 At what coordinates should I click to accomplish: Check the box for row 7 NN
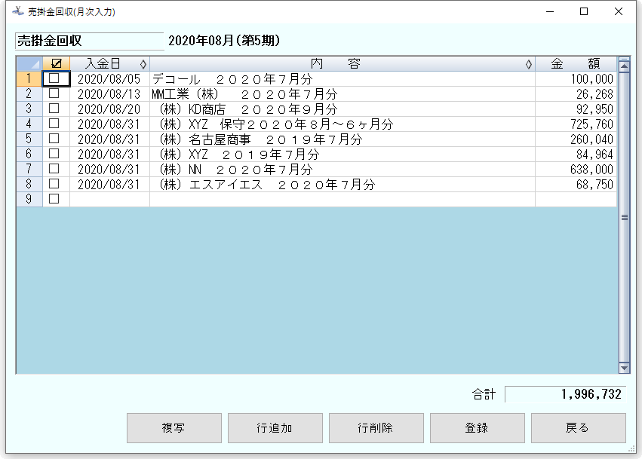54,169
